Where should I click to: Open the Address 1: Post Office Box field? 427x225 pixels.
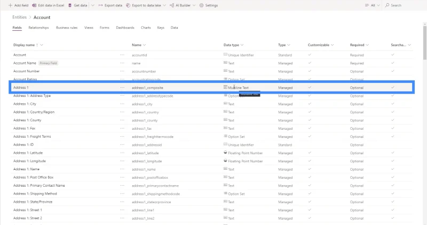click(34, 177)
